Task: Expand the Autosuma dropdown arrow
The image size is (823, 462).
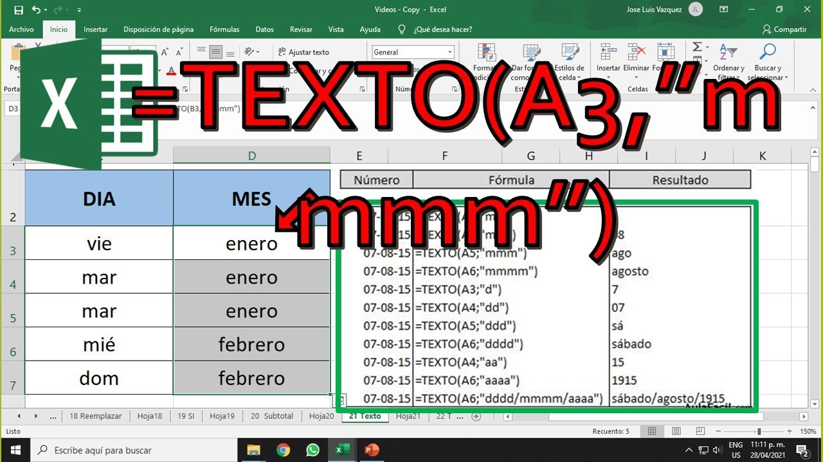Action: tap(706, 47)
